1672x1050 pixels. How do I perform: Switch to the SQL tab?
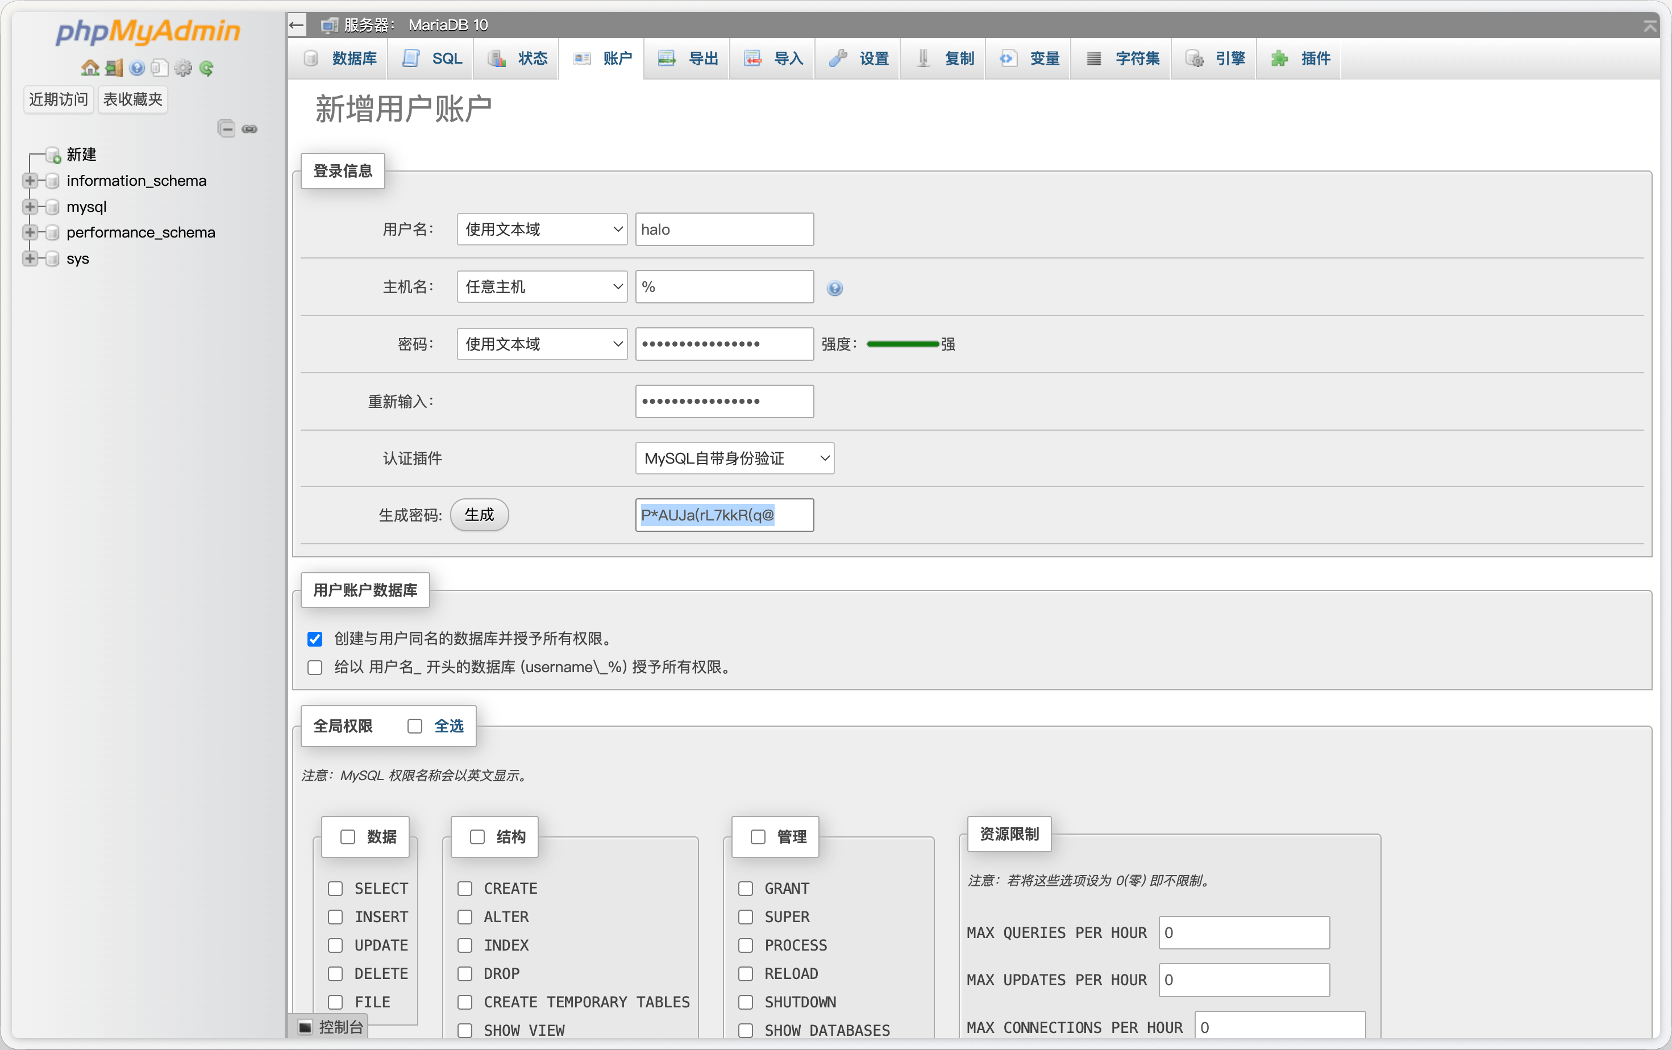[x=432, y=59]
